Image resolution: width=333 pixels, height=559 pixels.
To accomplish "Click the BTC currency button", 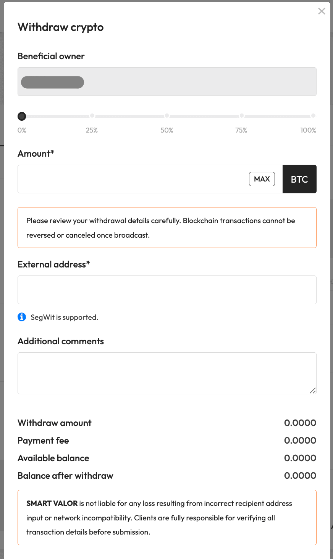I will [299, 179].
